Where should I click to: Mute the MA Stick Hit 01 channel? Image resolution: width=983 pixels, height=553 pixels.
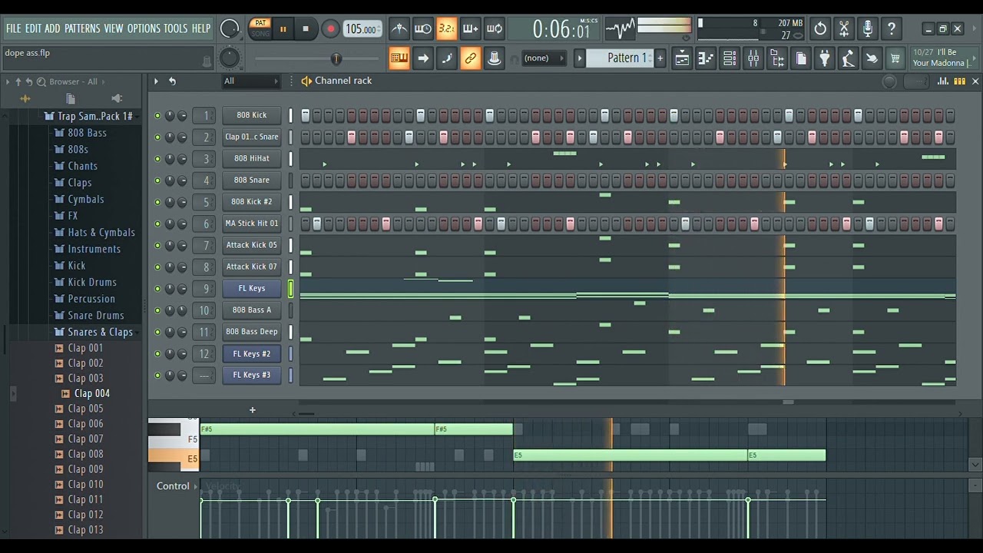pyautogui.click(x=157, y=224)
